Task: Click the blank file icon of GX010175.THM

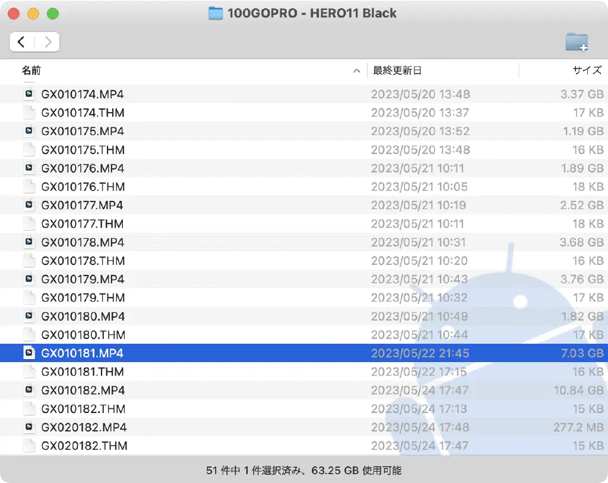Action: coord(29,150)
